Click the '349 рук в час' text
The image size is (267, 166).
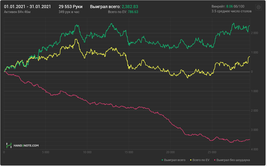click(69, 12)
